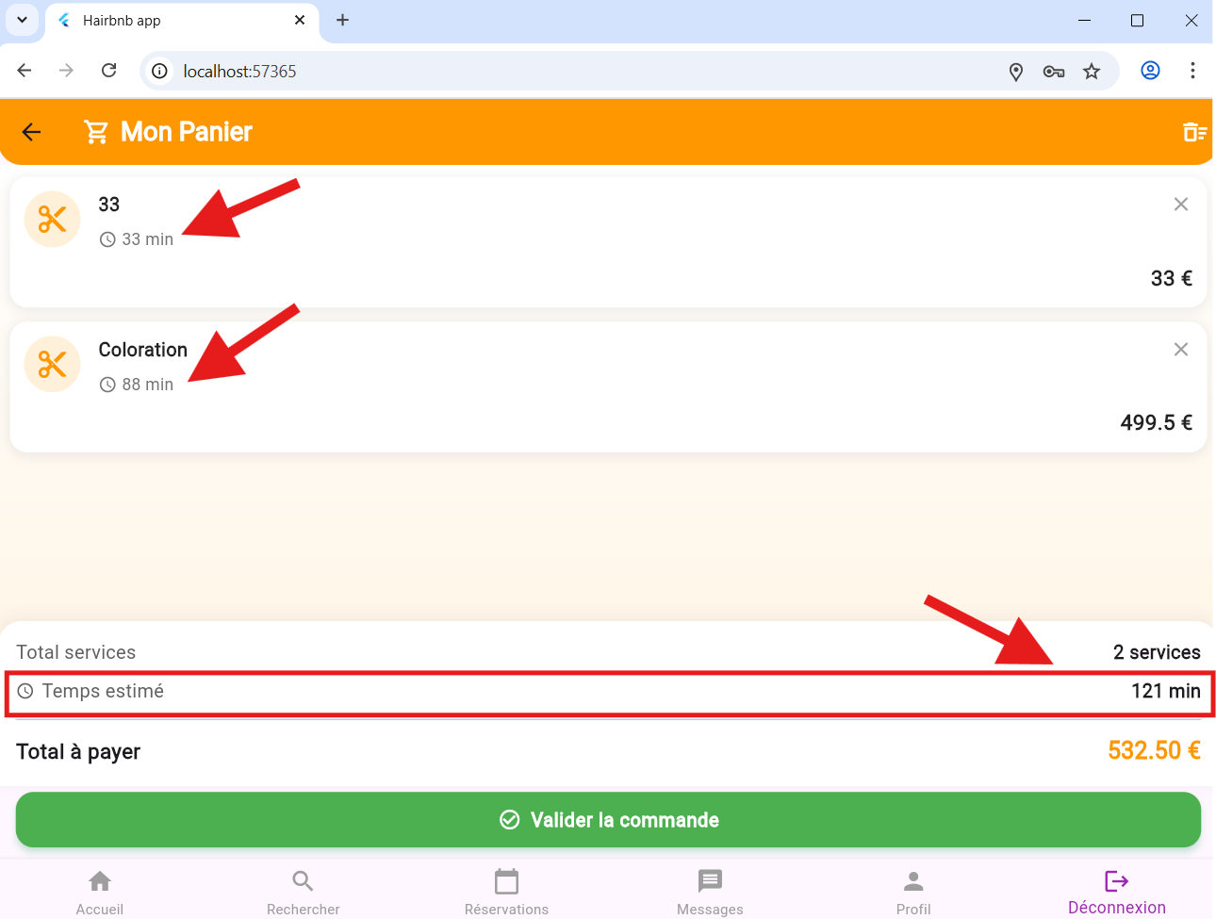Clear the cart with the delete sweep icon
This screenshot has width=1216, height=919.
pyautogui.click(x=1193, y=132)
